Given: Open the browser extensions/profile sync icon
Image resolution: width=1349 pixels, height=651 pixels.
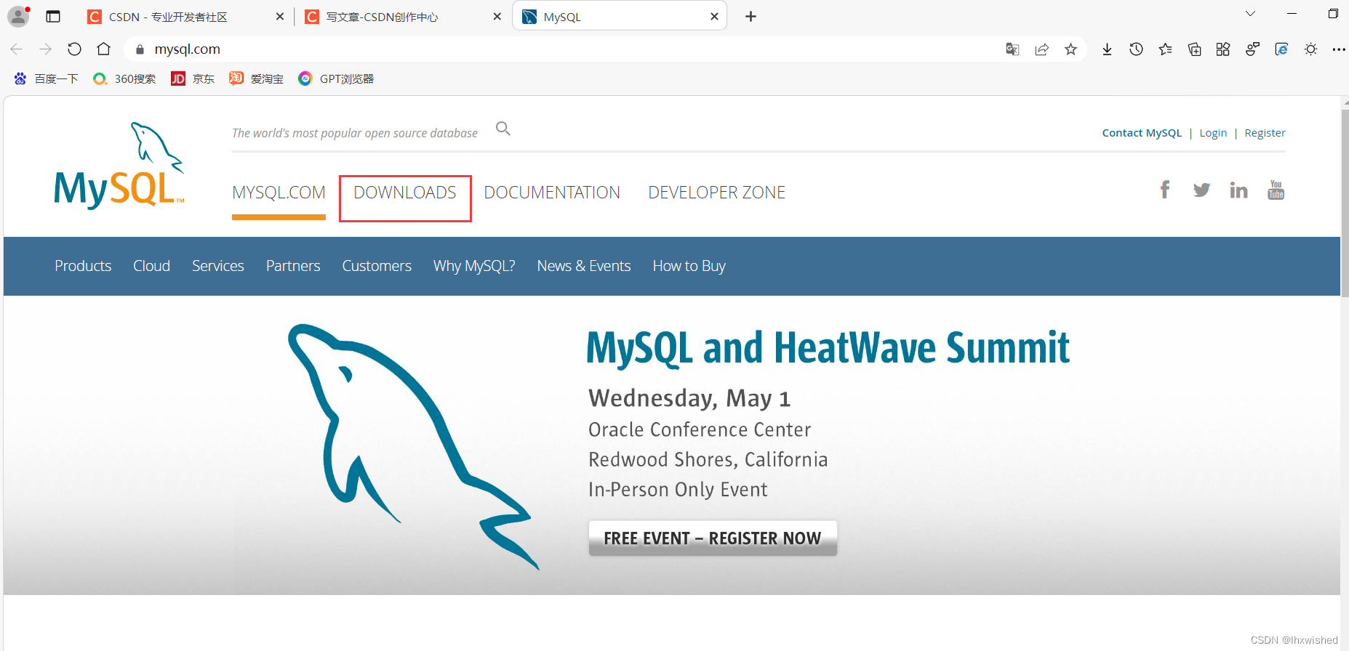Looking at the screenshot, I should coord(1252,49).
